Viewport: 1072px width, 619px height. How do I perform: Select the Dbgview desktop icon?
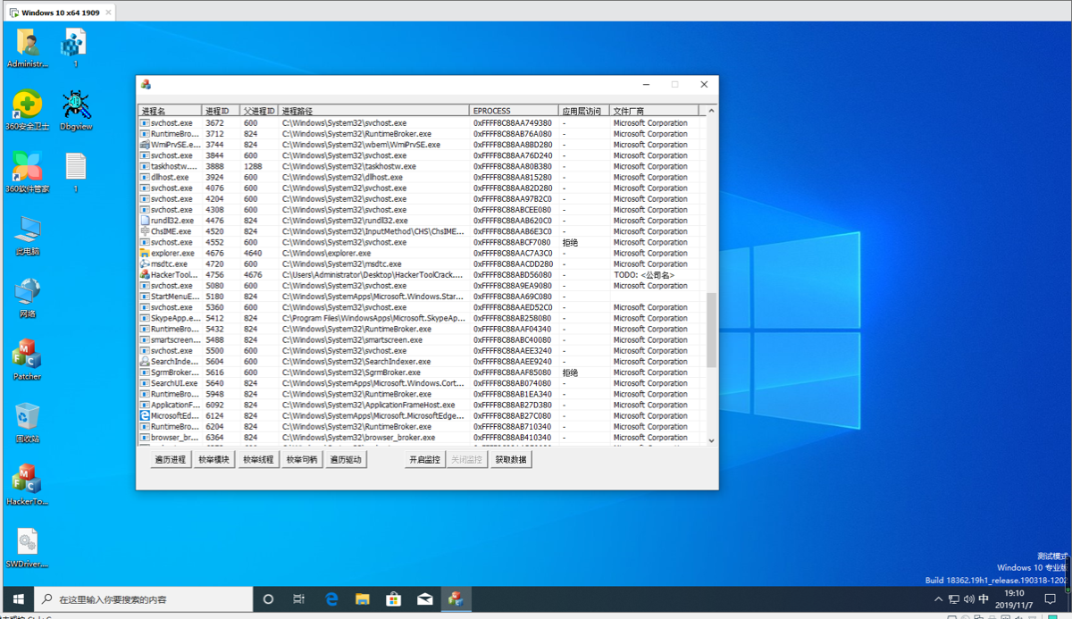76,111
